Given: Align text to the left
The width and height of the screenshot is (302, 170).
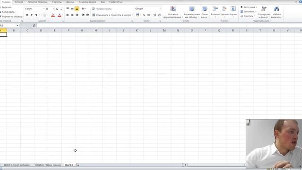Looking at the screenshot, I should (67, 15).
